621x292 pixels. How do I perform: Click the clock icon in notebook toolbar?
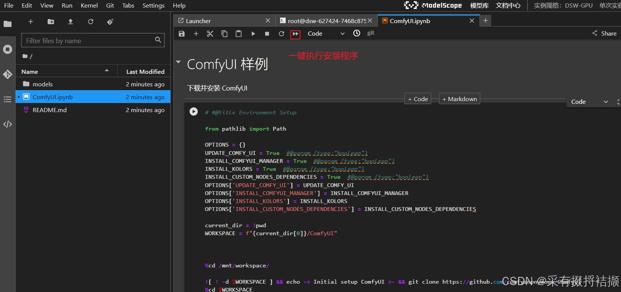coord(357,33)
